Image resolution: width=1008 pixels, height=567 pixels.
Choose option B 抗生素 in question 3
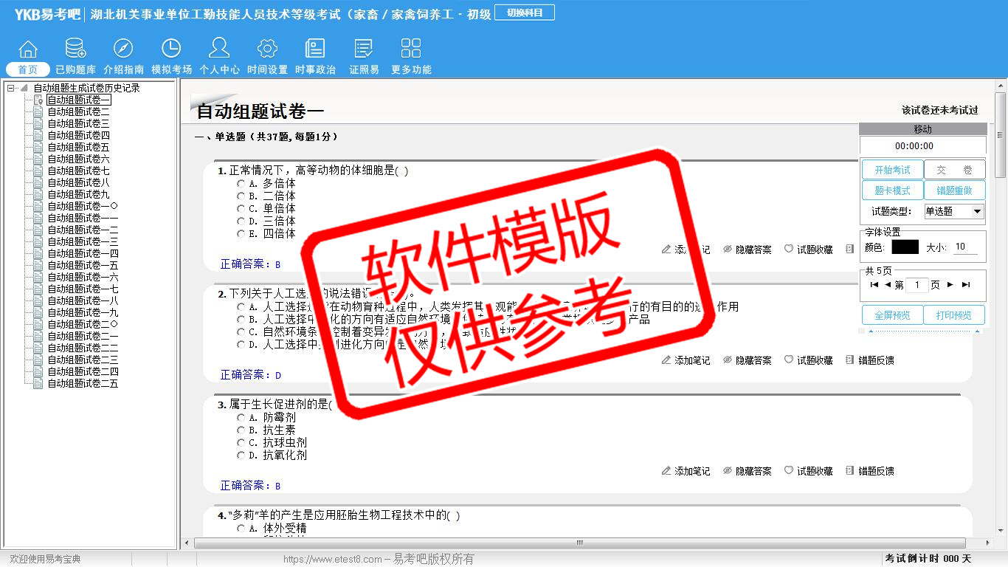click(x=241, y=430)
